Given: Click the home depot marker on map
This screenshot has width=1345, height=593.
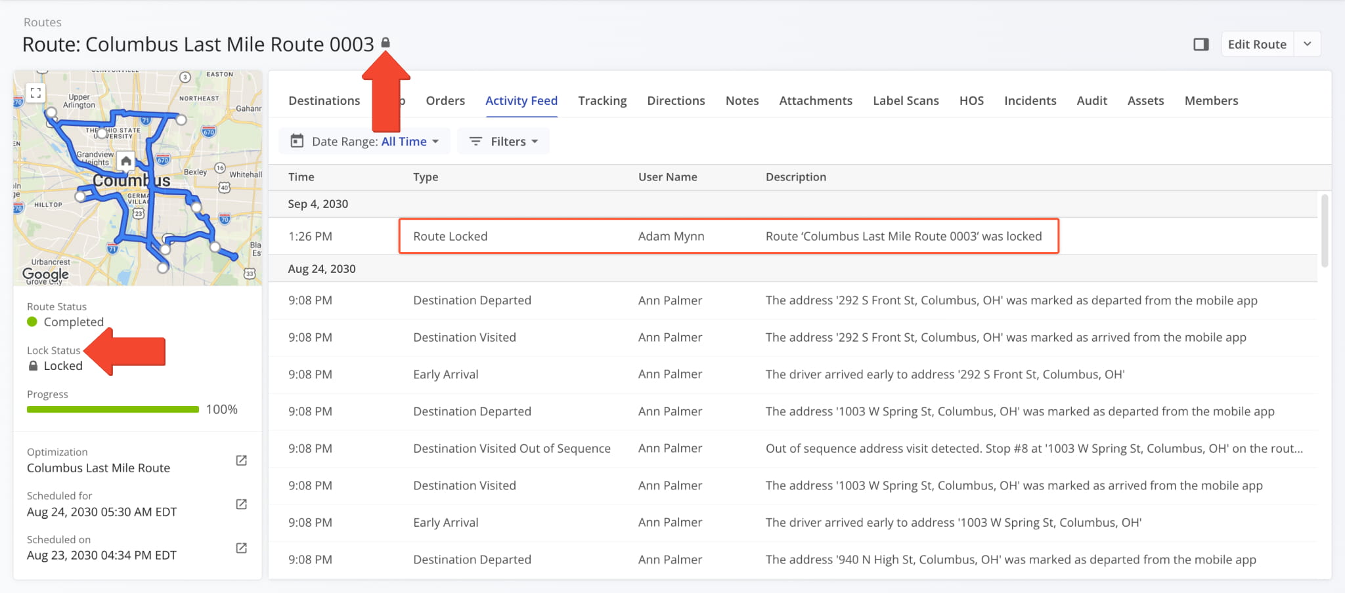Looking at the screenshot, I should pos(126,161).
